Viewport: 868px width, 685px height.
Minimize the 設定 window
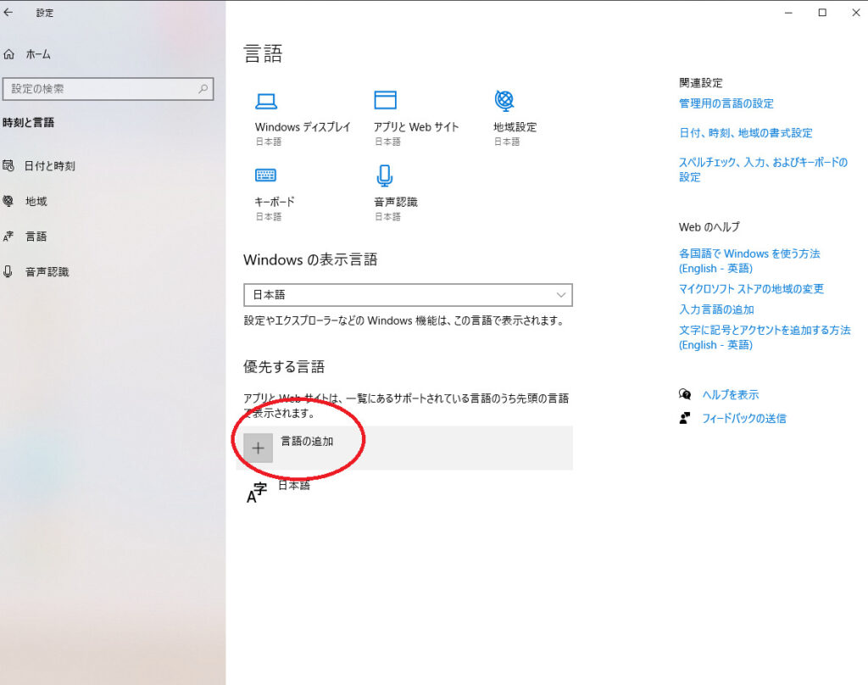pyautogui.click(x=788, y=13)
